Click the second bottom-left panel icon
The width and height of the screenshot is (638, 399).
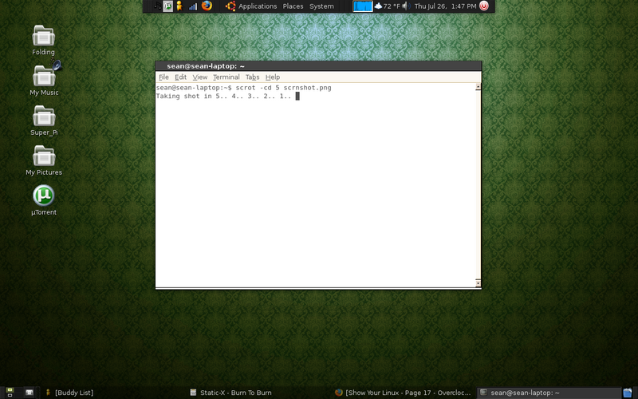pyautogui.click(x=30, y=393)
